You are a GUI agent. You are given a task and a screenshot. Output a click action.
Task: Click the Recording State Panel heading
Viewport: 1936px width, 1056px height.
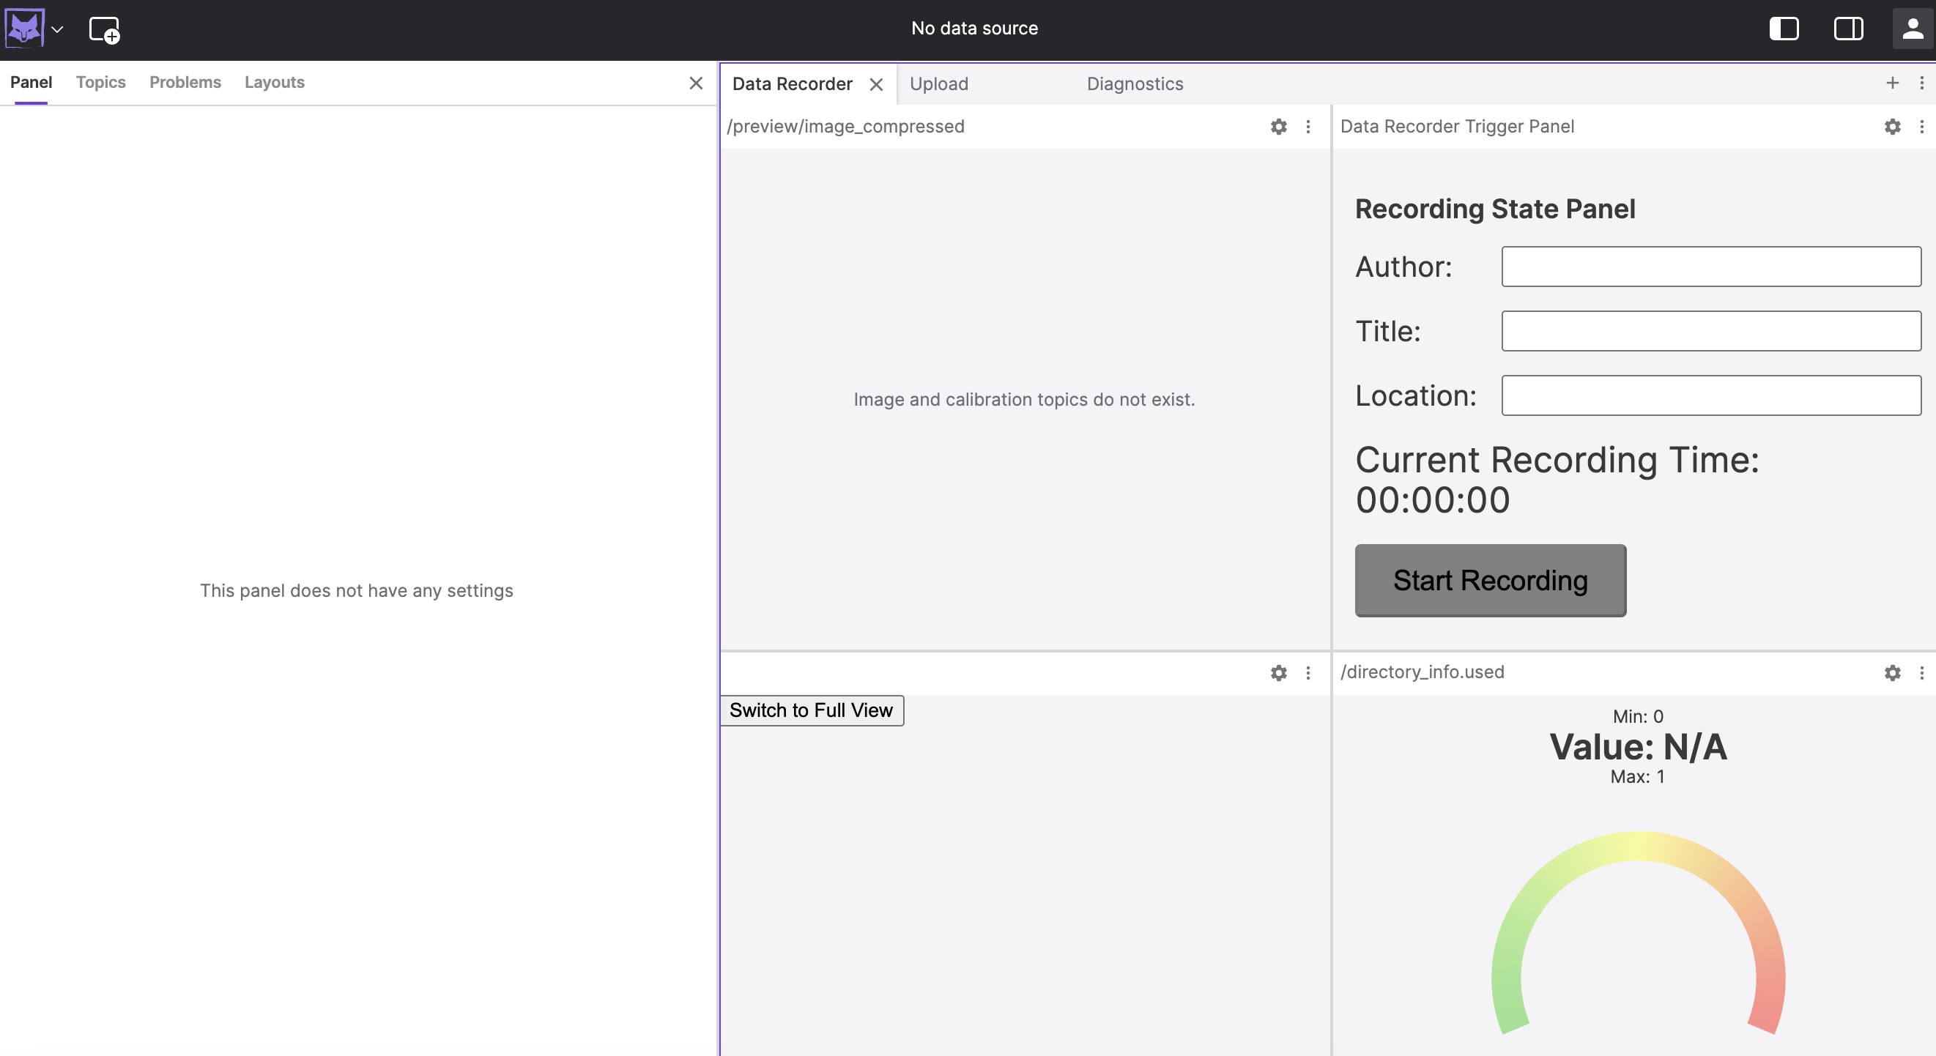1495,209
